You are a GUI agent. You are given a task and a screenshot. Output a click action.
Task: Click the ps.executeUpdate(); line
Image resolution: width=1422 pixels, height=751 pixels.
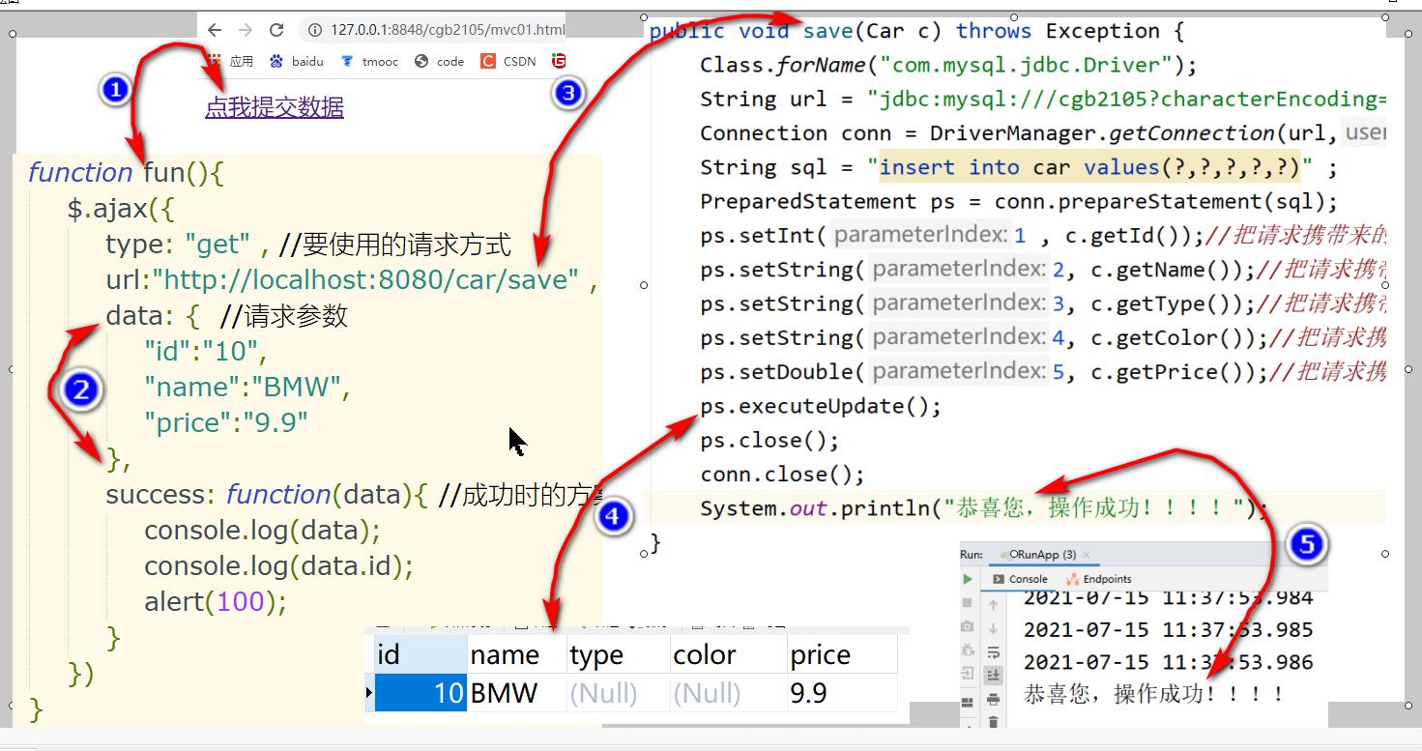point(820,406)
